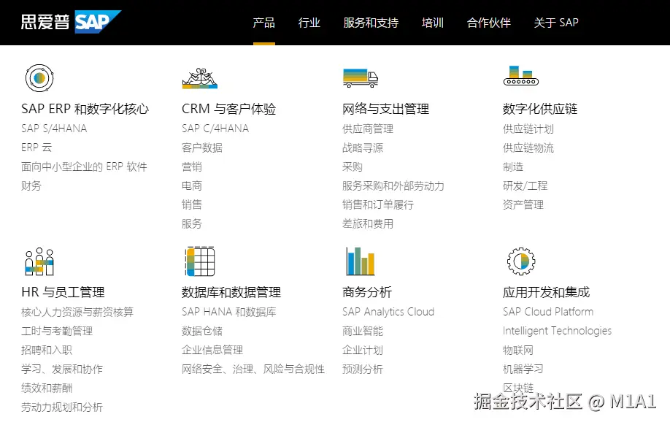Open the 产品 menu tab
Screen dimensions: 670x425
point(263,22)
